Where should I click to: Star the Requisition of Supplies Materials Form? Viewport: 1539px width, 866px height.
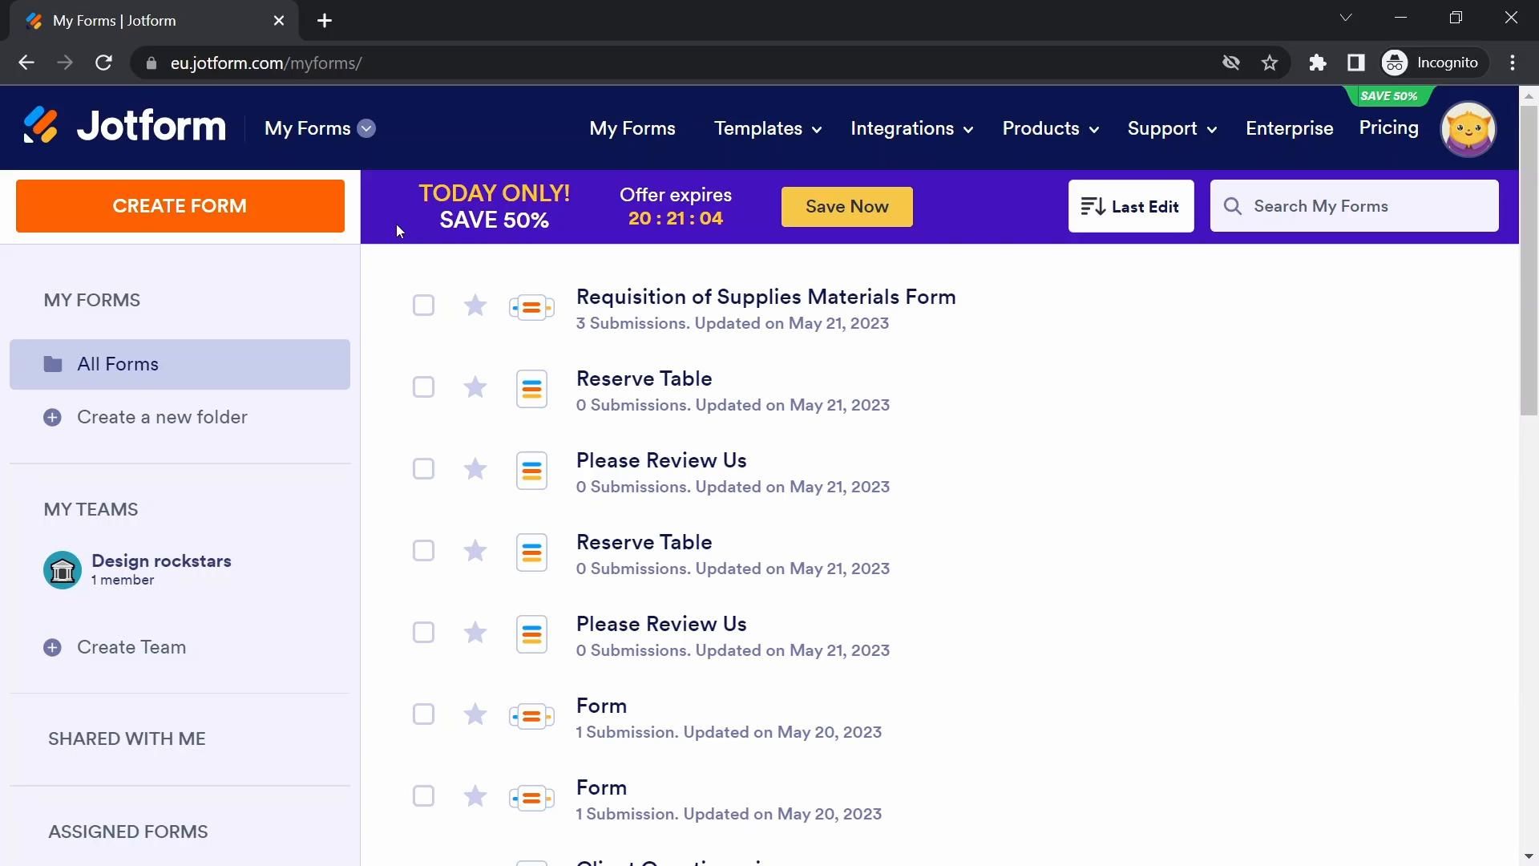click(x=475, y=306)
